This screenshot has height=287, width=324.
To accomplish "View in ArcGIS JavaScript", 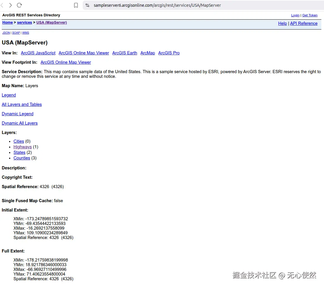I will [x=38, y=53].
